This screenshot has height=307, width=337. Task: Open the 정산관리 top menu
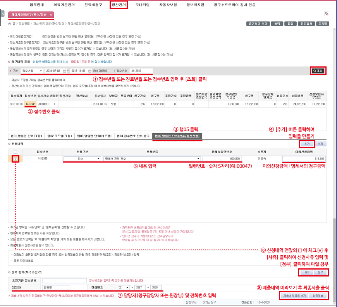pyautogui.click(x=119, y=5)
